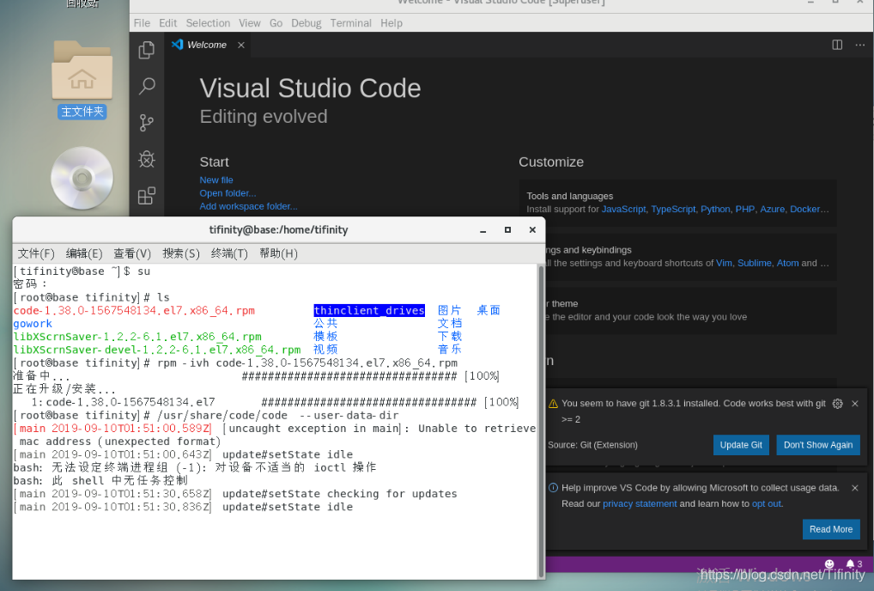The width and height of the screenshot is (874, 591).
Task: Click the Open folder... link
Action: click(228, 193)
